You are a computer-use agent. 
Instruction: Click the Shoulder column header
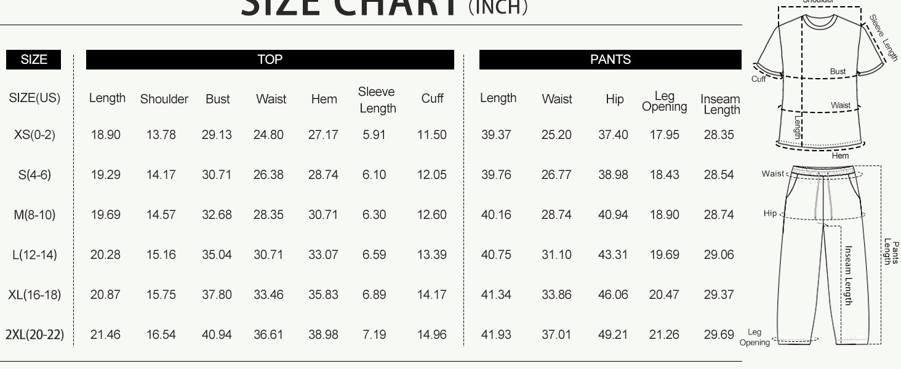(164, 99)
